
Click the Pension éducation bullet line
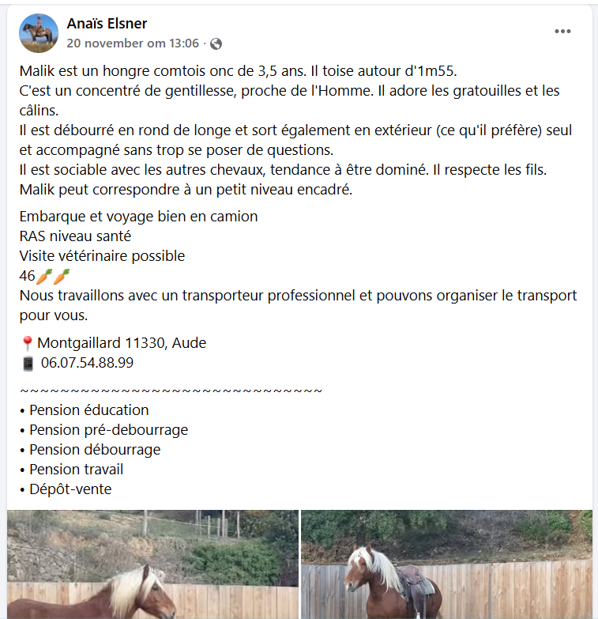click(88, 410)
